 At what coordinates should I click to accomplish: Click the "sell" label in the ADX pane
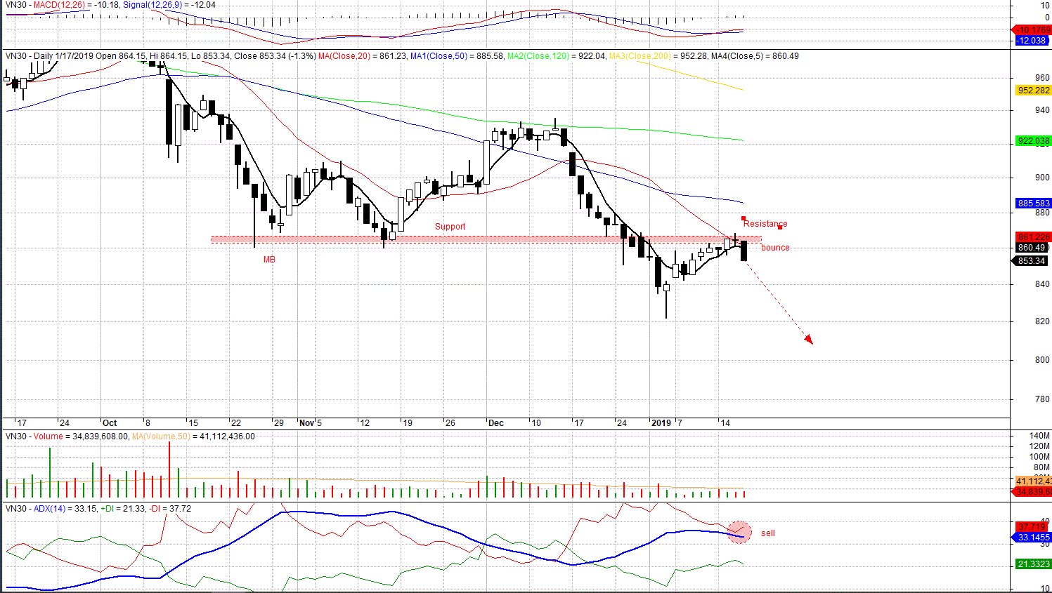coord(767,533)
